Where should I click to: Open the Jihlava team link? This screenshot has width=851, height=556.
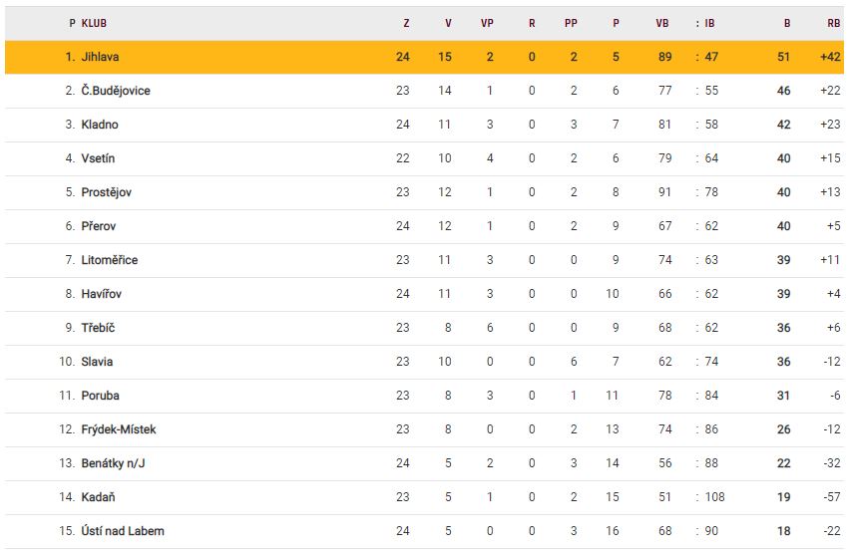tap(100, 57)
